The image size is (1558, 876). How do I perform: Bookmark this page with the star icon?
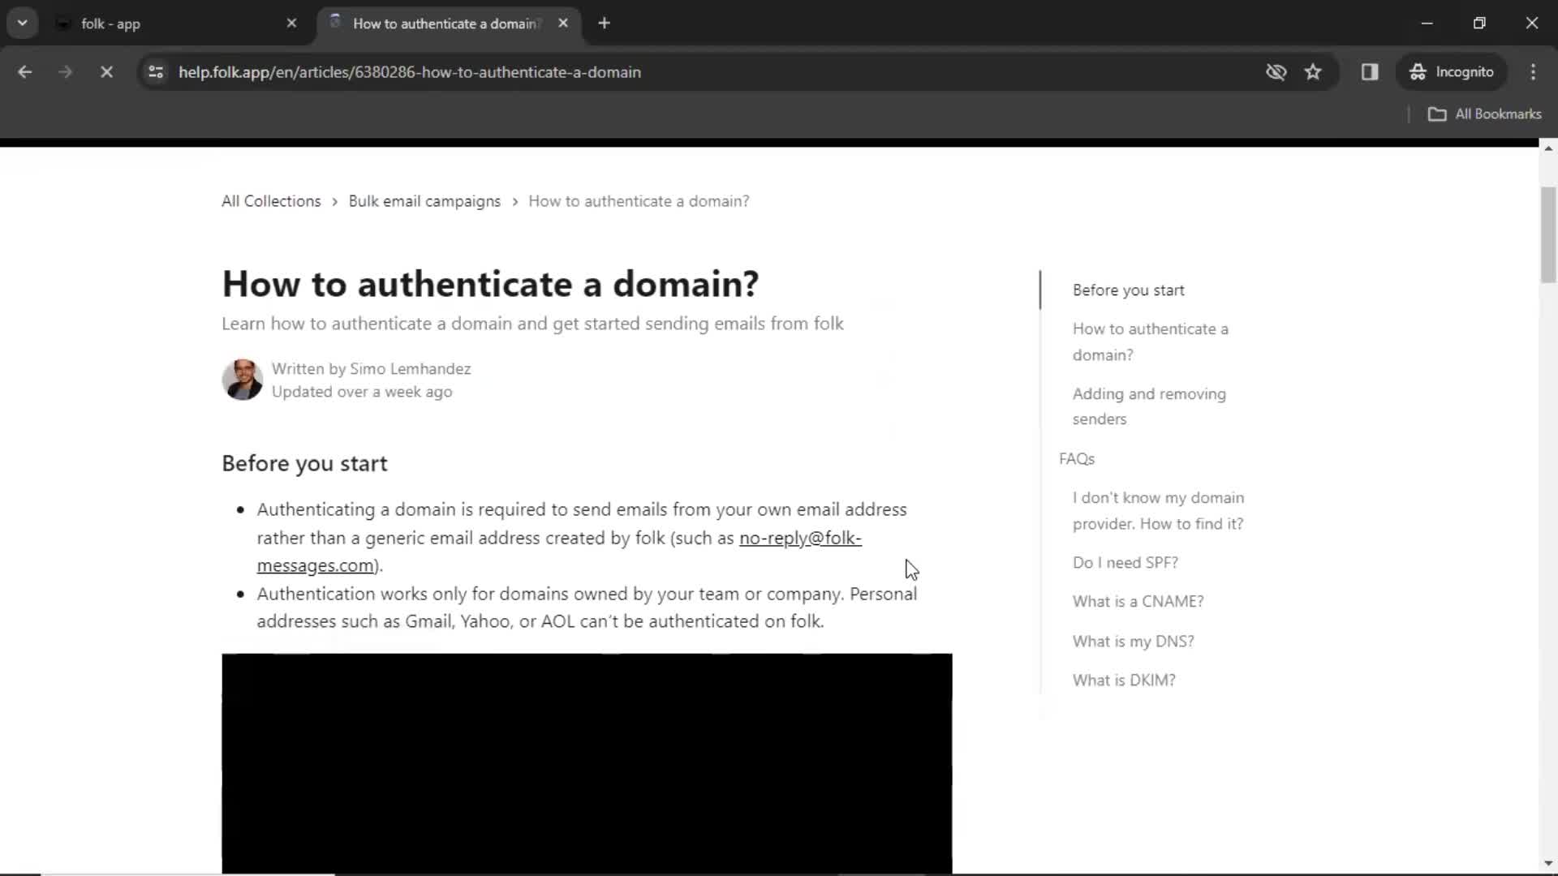1313,72
